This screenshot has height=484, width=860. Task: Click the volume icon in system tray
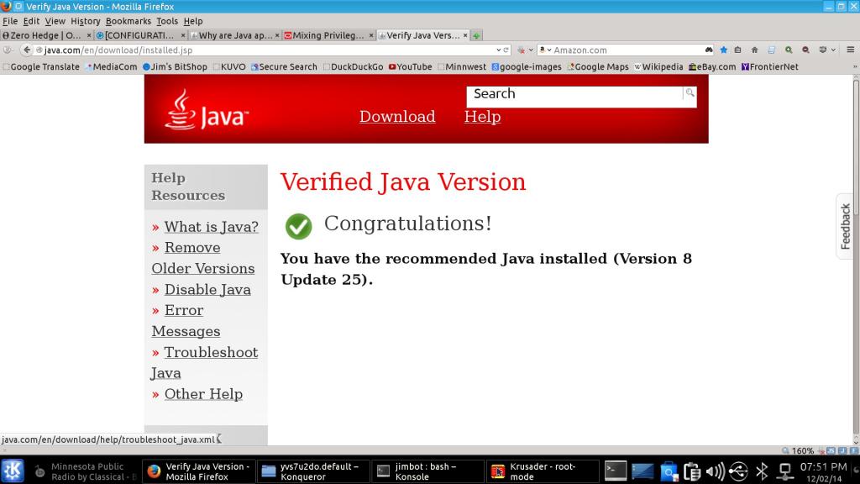click(x=715, y=471)
